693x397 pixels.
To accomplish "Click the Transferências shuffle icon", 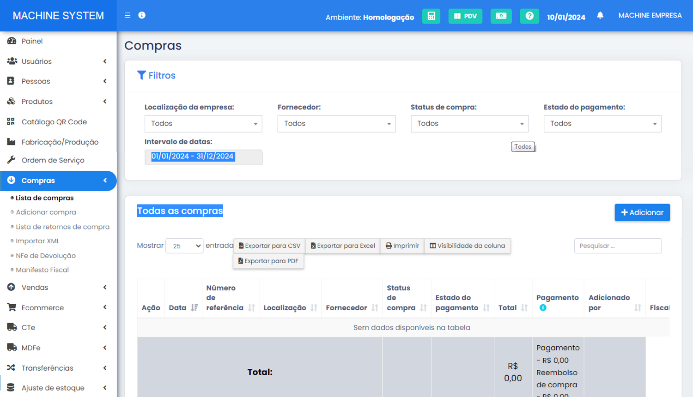I will point(11,367).
